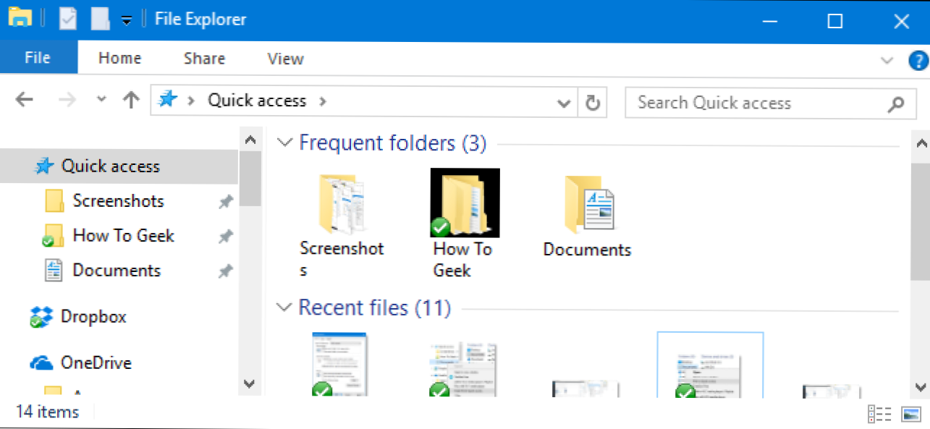
Task: Click the Properties quick access toolbar icon
Action: coord(67,20)
